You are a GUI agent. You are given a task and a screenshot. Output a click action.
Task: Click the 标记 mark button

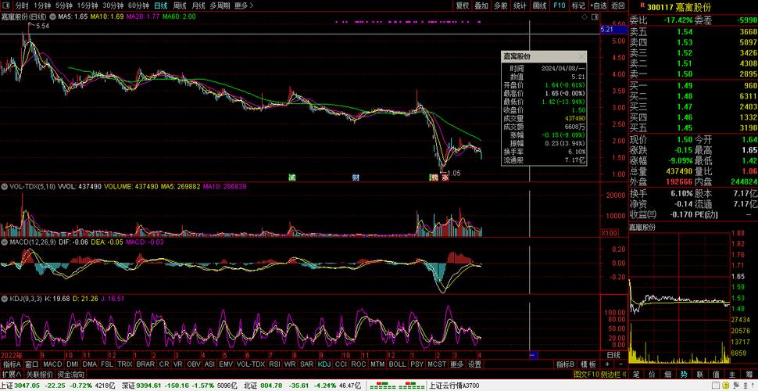point(578,5)
